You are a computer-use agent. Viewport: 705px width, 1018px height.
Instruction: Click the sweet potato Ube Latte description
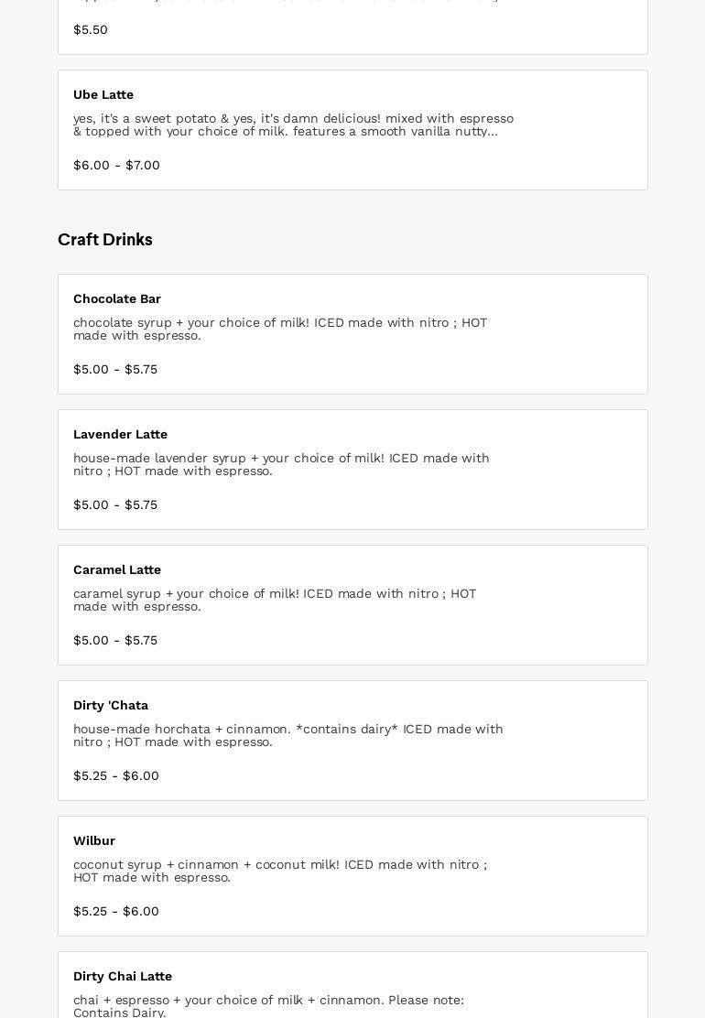point(293,125)
